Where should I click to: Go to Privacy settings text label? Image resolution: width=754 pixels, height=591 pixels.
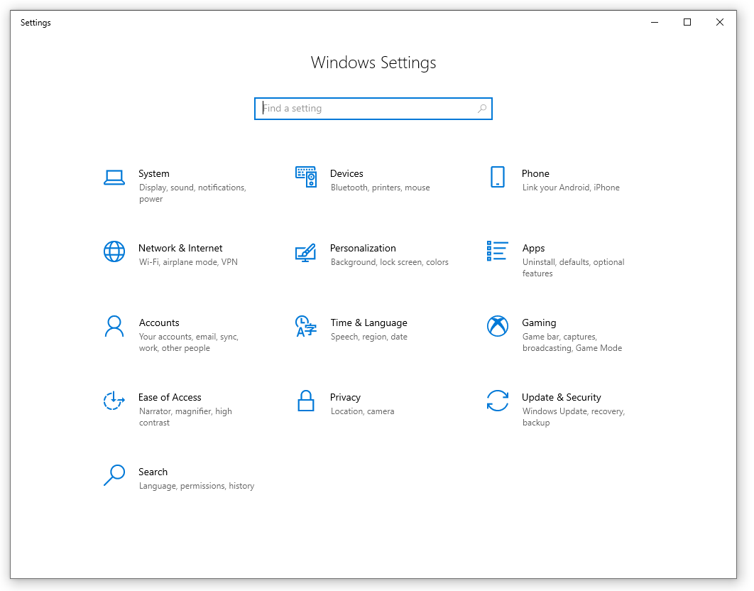(x=345, y=397)
